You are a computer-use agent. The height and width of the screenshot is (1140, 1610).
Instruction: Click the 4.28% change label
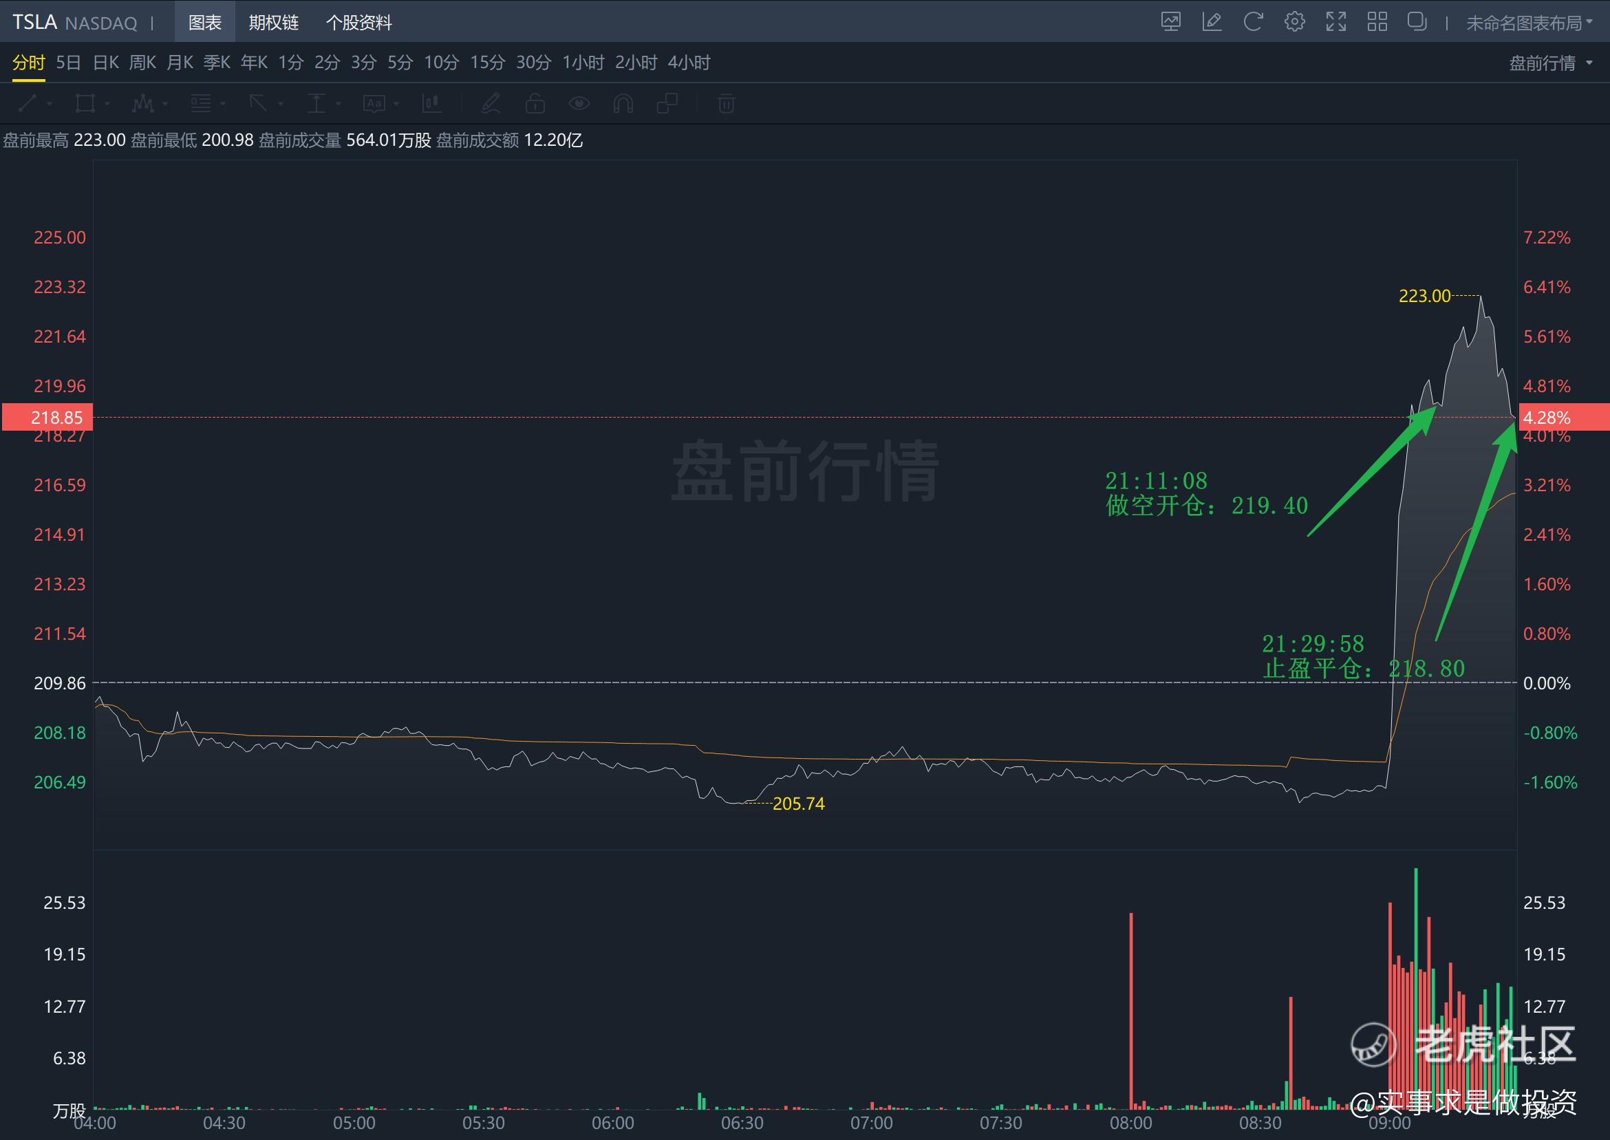[1564, 418]
